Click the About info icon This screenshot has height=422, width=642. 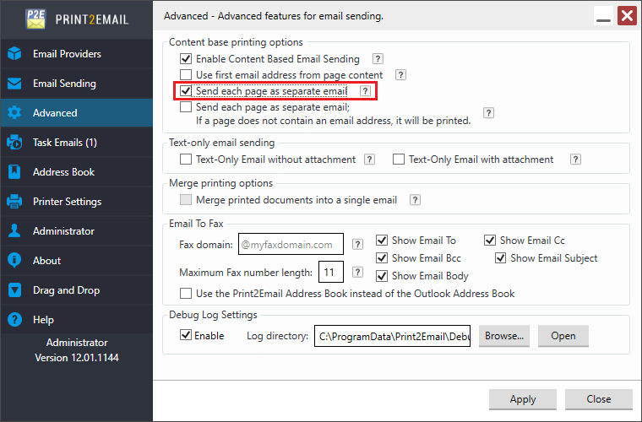click(x=14, y=260)
